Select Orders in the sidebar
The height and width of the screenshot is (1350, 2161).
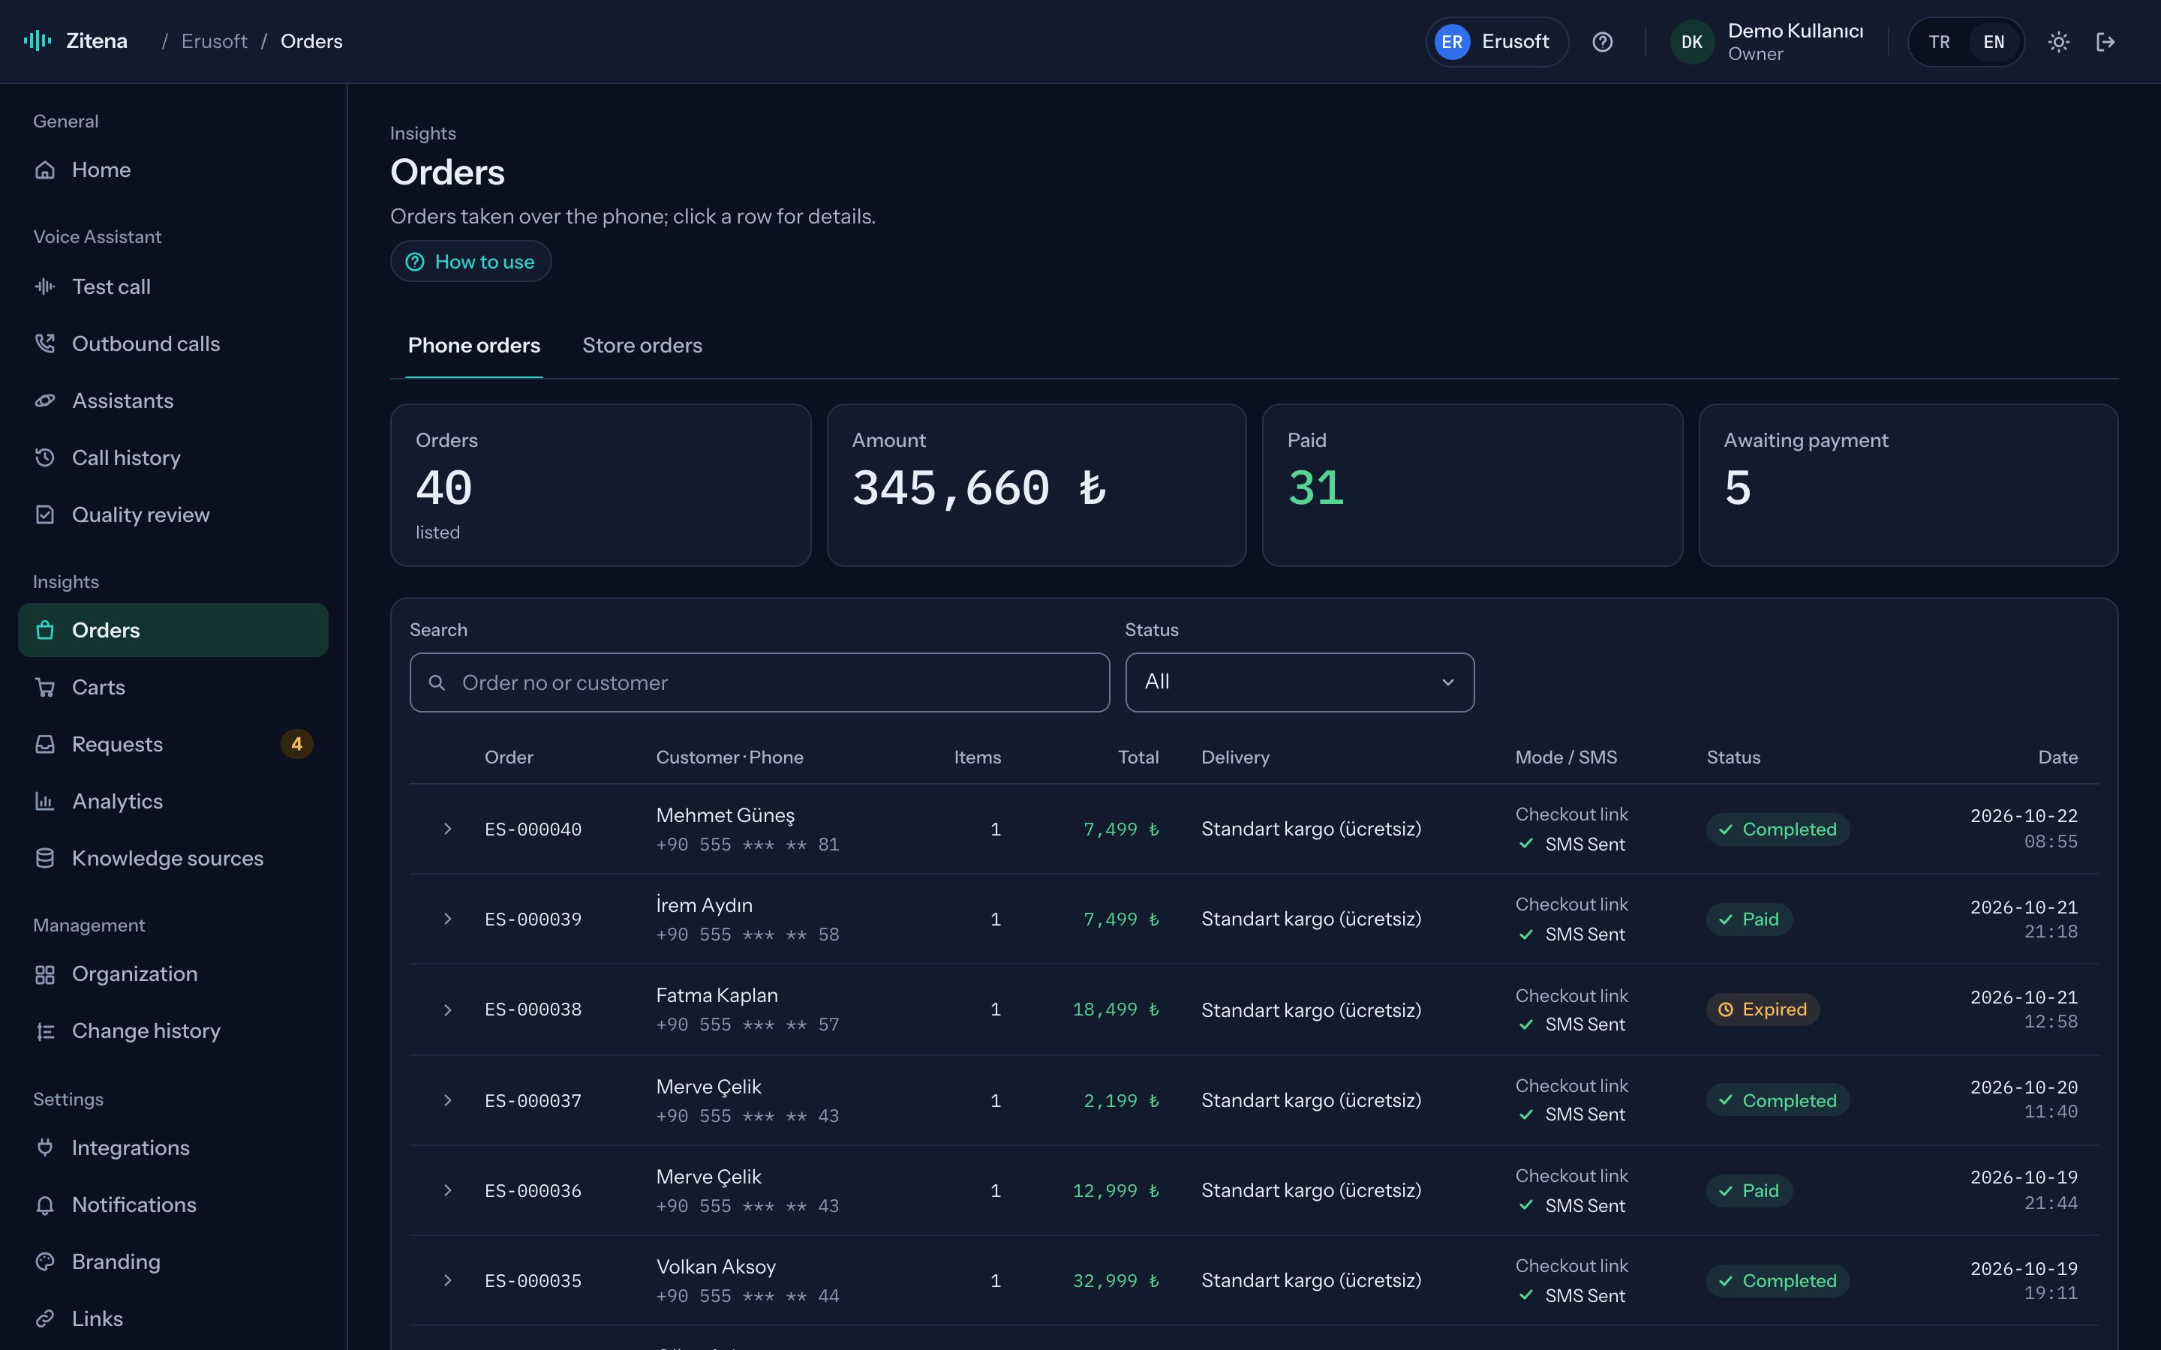tap(173, 630)
